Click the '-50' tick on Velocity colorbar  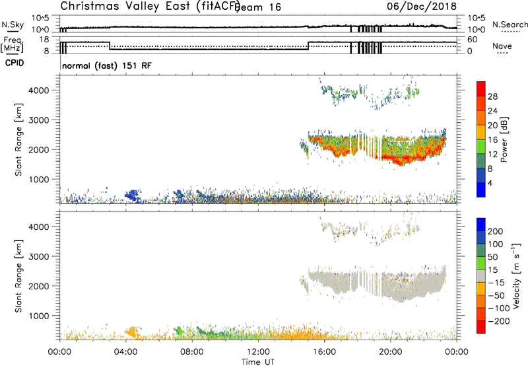(x=496, y=295)
